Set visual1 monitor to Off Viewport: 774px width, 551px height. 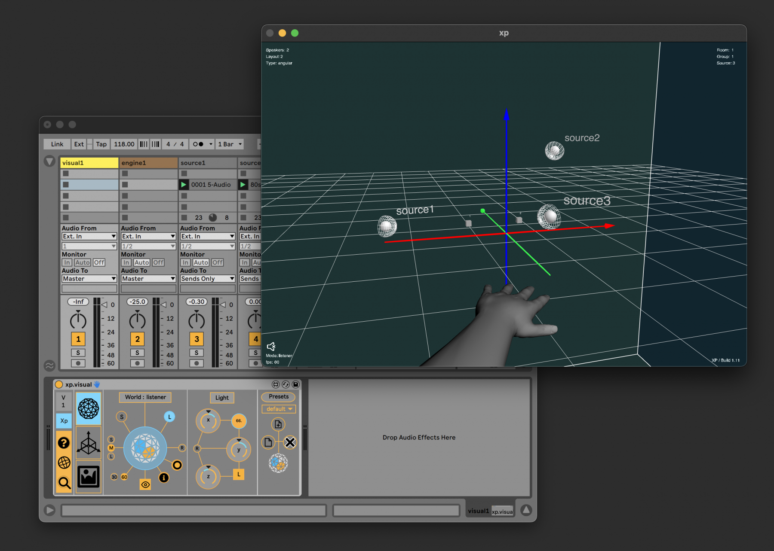[99, 262]
